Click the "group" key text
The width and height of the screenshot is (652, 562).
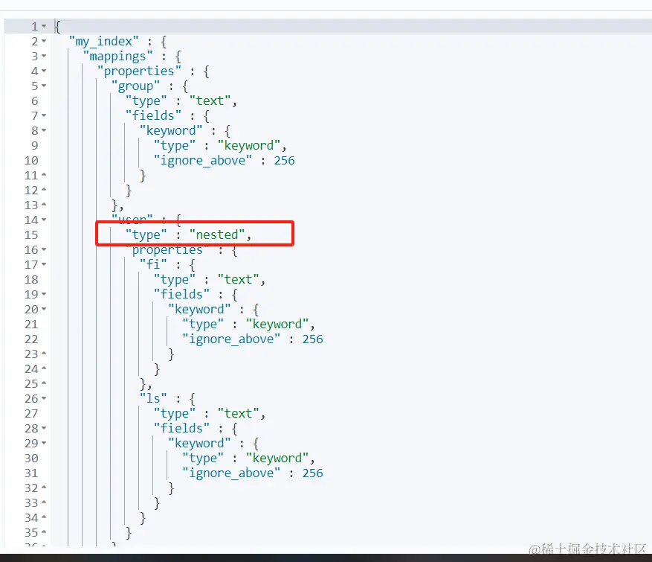pyautogui.click(x=135, y=86)
